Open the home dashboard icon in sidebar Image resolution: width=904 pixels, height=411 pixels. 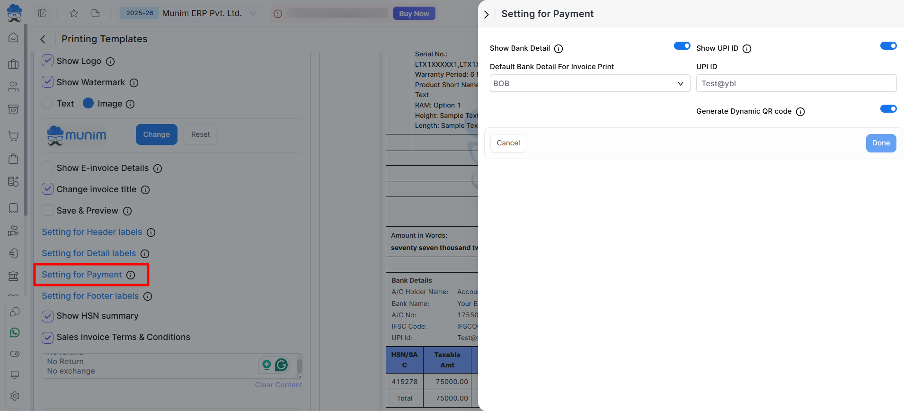click(13, 37)
